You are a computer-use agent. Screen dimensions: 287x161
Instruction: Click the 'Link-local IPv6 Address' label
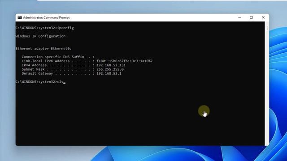click(46, 61)
